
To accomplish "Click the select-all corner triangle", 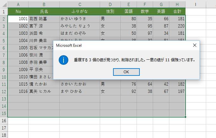I will pyautogui.click(x=4, y=4).
